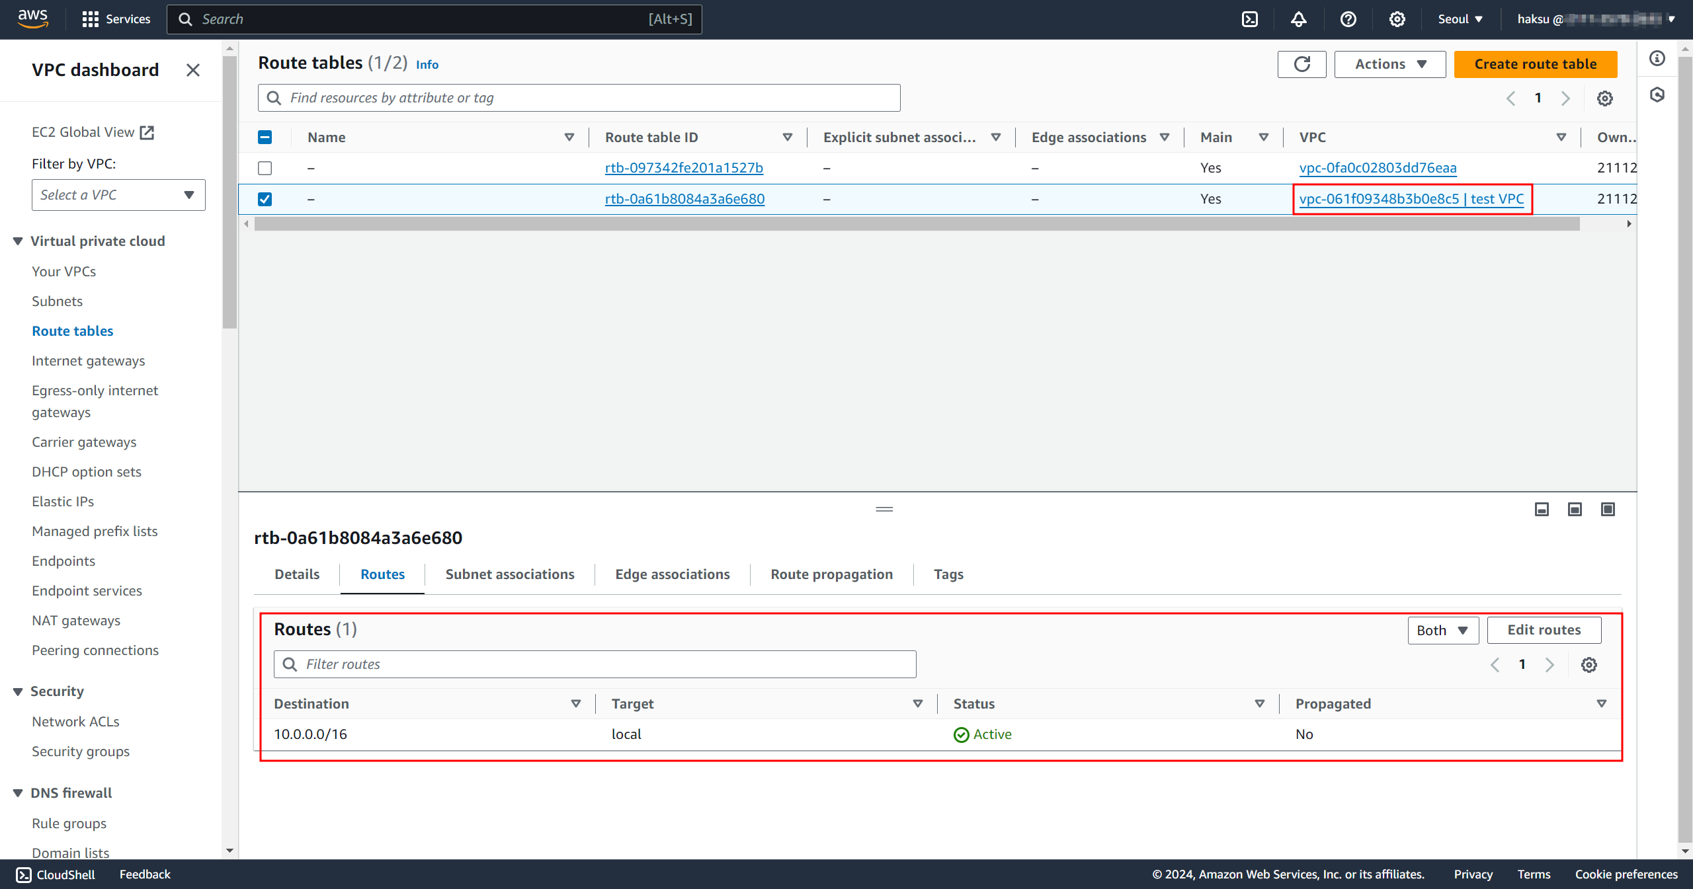The image size is (1693, 889).
Task: Open the Both routes filter dropdown
Action: coord(1442,631)
